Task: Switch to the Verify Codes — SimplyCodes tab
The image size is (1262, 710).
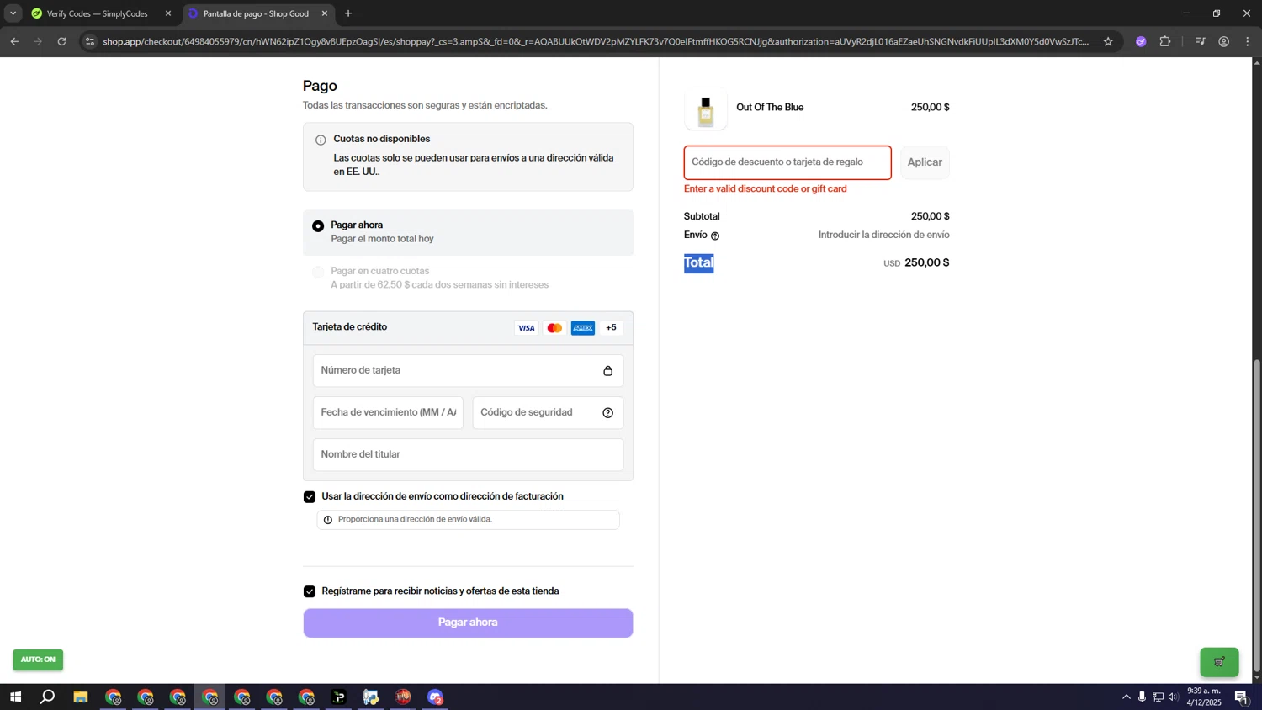Action: click(99, 13)
